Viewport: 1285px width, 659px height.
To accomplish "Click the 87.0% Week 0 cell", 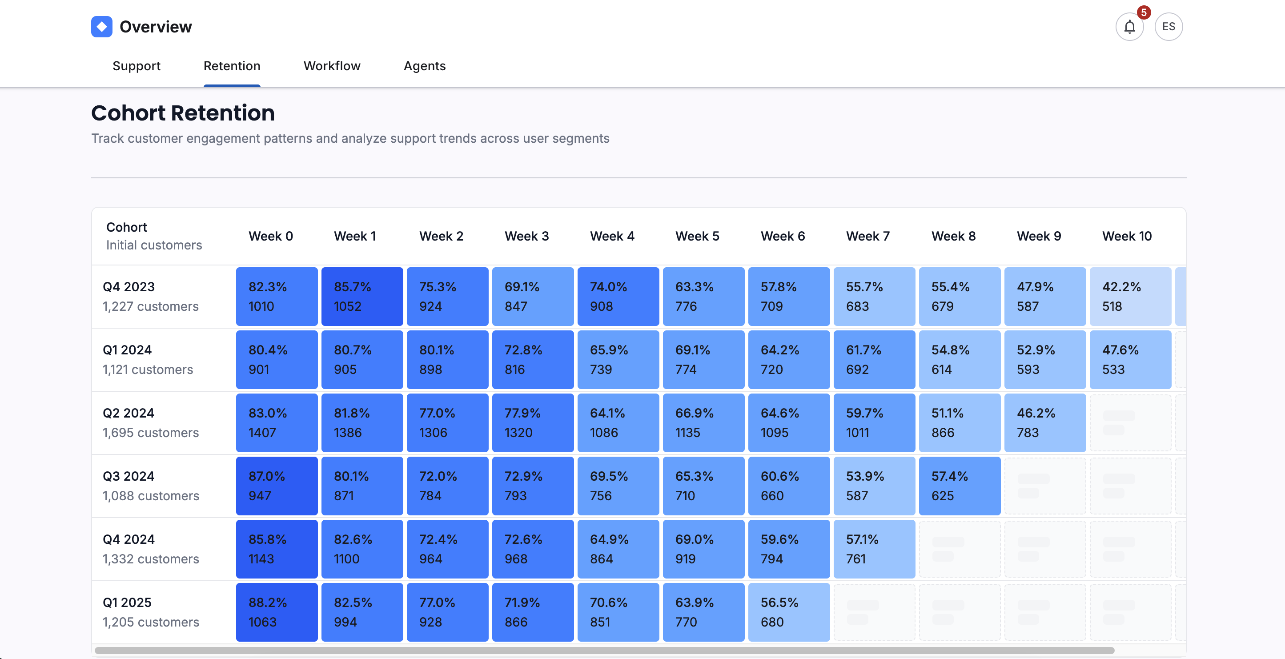I will (277, 486).
